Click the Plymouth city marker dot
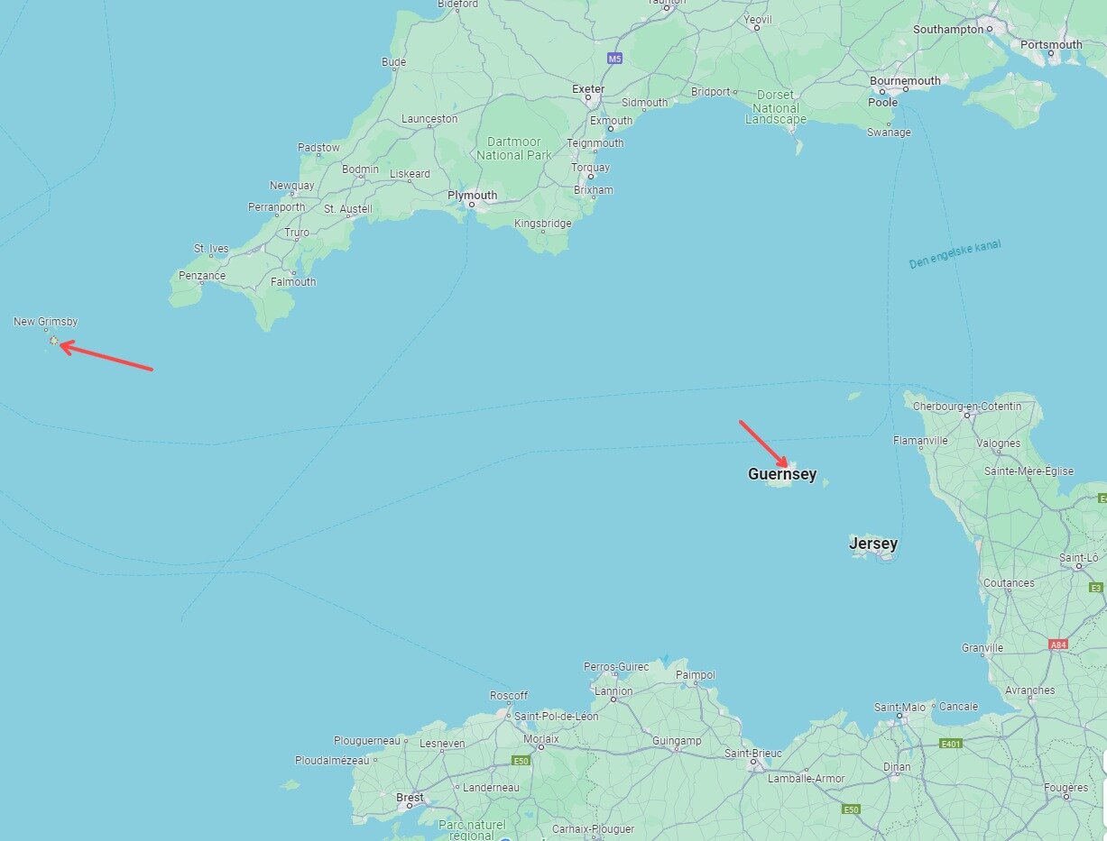 [x=470, y=205]
